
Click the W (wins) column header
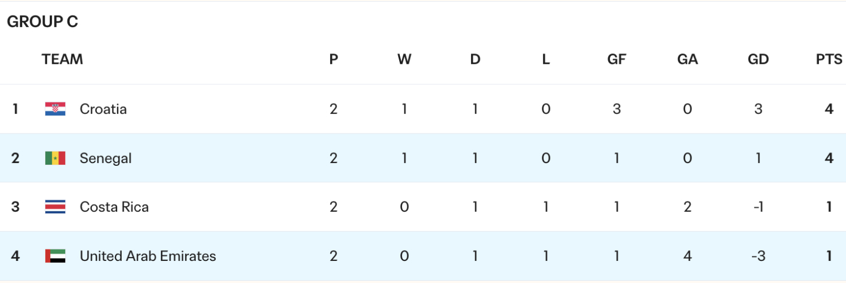(x=404, y=59)
